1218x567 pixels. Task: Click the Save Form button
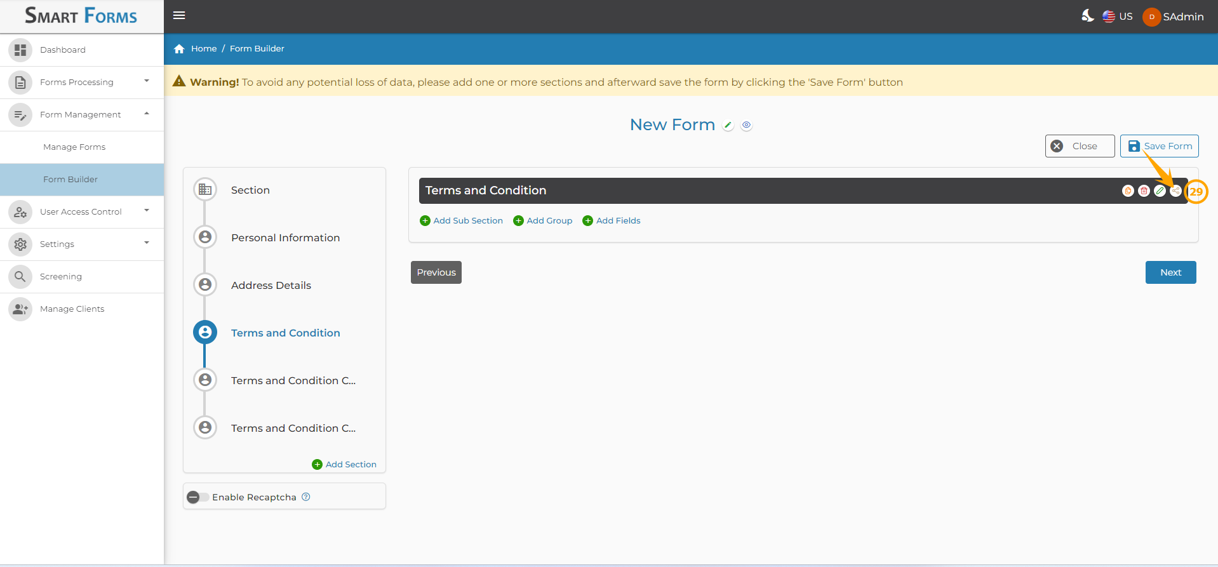coord(1159,146)
